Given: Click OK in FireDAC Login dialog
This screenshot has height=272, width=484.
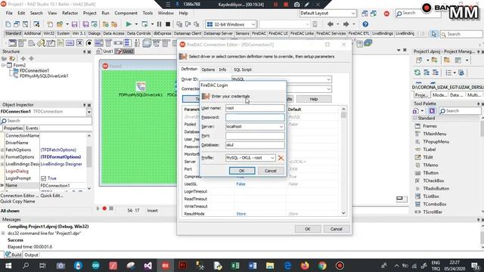Looking at the screenshot, I should pos(242,171).
